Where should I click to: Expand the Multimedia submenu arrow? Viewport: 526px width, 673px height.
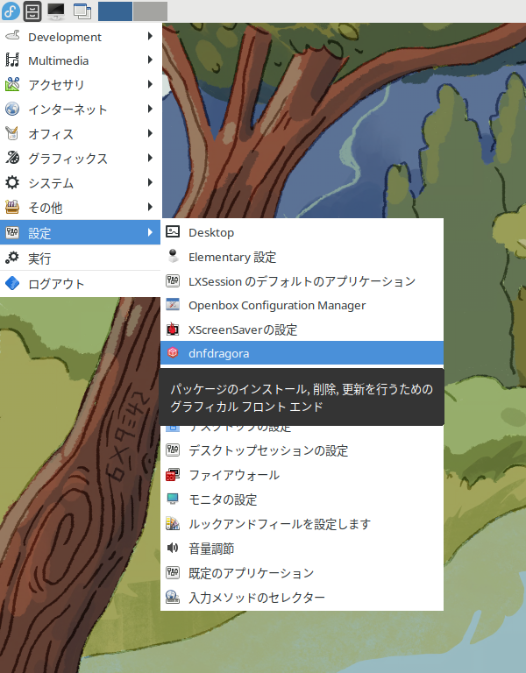[150, 60]
